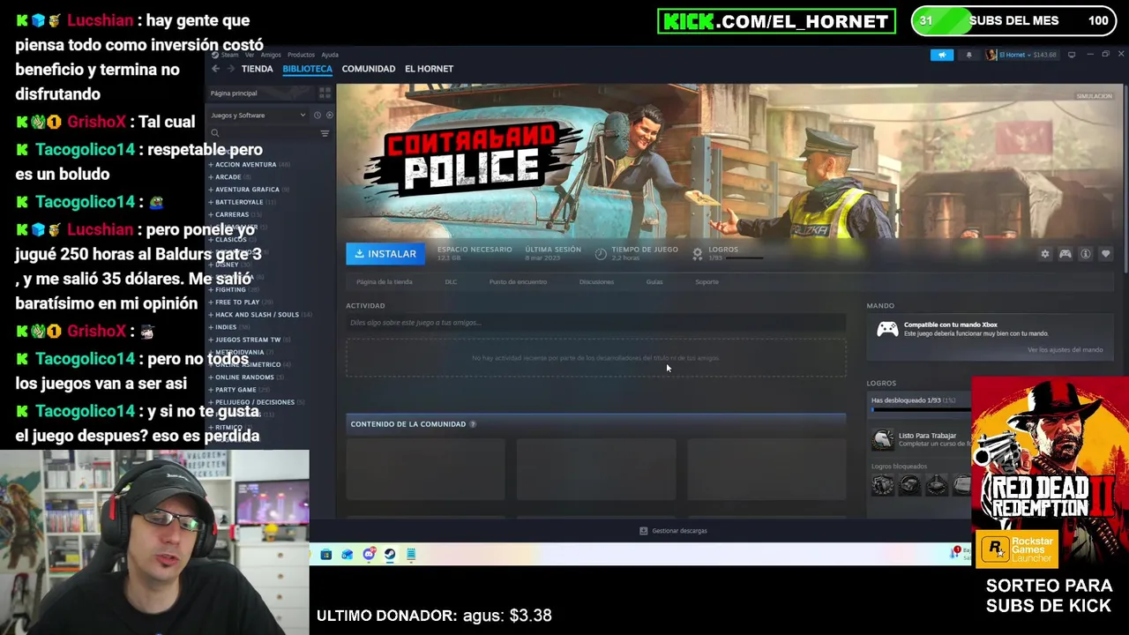Viewport: 1129px width, 635px height.
Task: Click the Listo Para Trabajar achievement icon
Action: click(882, 439)
